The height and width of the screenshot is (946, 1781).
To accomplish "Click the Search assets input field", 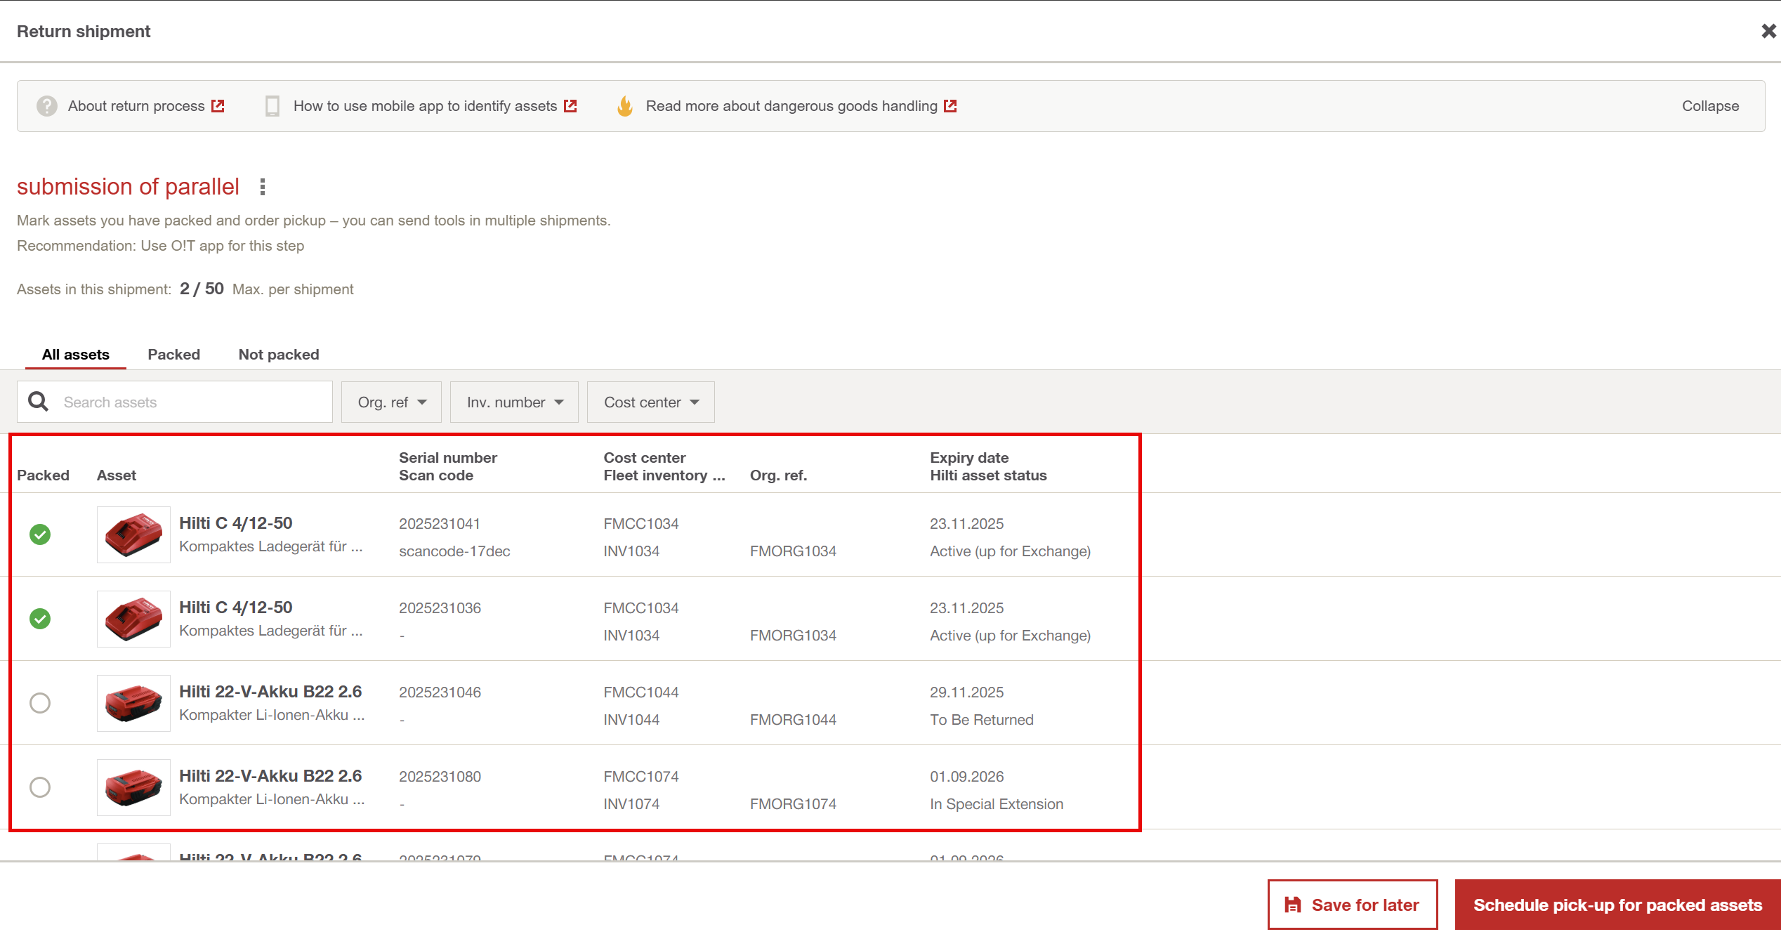I will click(x=190, y=402).
